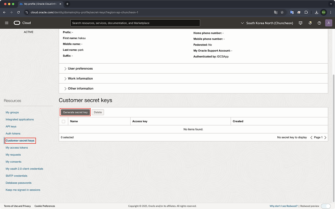Bookmark this page with the star icon

coord(282,12)
